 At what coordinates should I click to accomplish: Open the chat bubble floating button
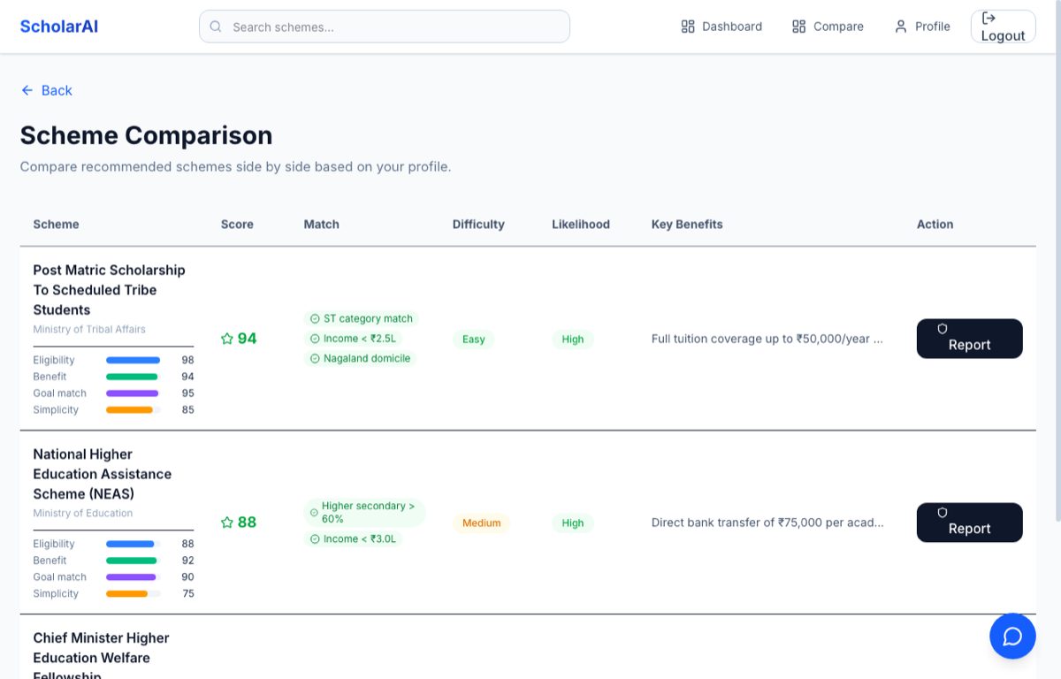(1012, 636)
